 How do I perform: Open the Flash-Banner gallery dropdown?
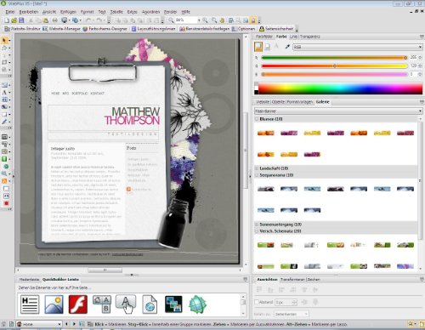coord(338,111)
